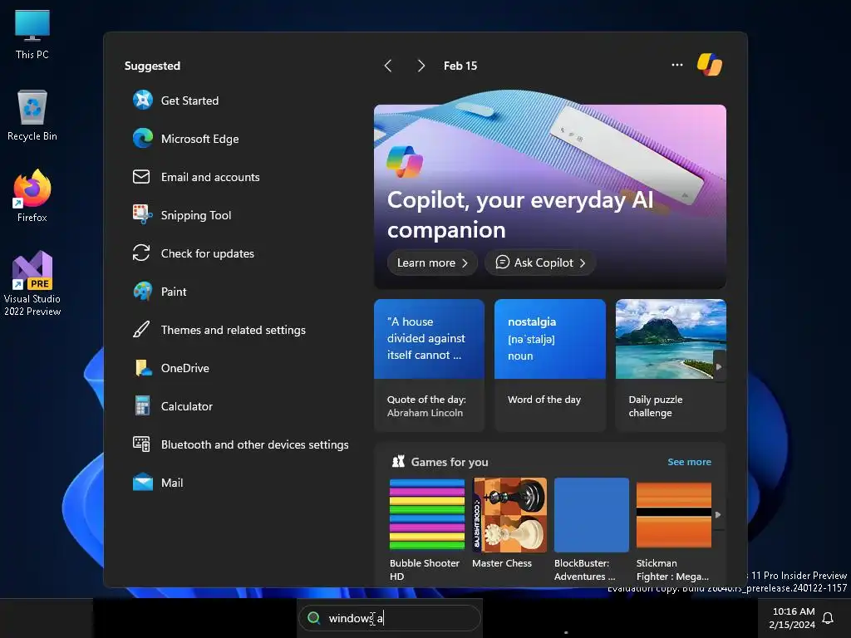Image resolution: width=851 pixels, height=638 pixels.
Task: Open the Master Chess game tile
Action: coord(509,523)
